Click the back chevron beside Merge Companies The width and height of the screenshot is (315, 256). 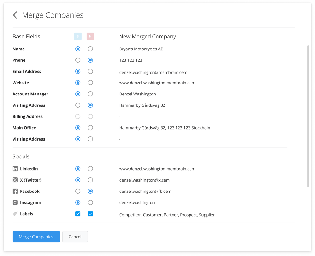(x=15, y=15)
